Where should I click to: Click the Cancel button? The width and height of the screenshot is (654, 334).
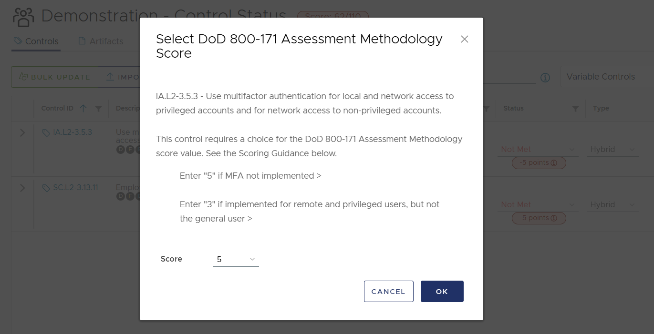388,292
